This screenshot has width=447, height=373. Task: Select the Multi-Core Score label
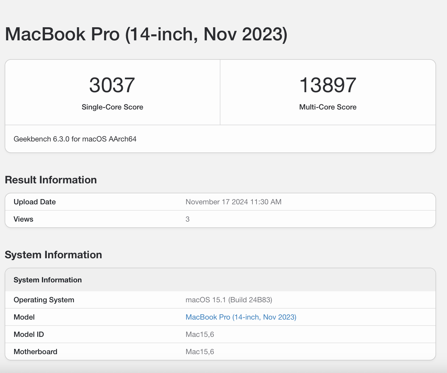[328, 107]
